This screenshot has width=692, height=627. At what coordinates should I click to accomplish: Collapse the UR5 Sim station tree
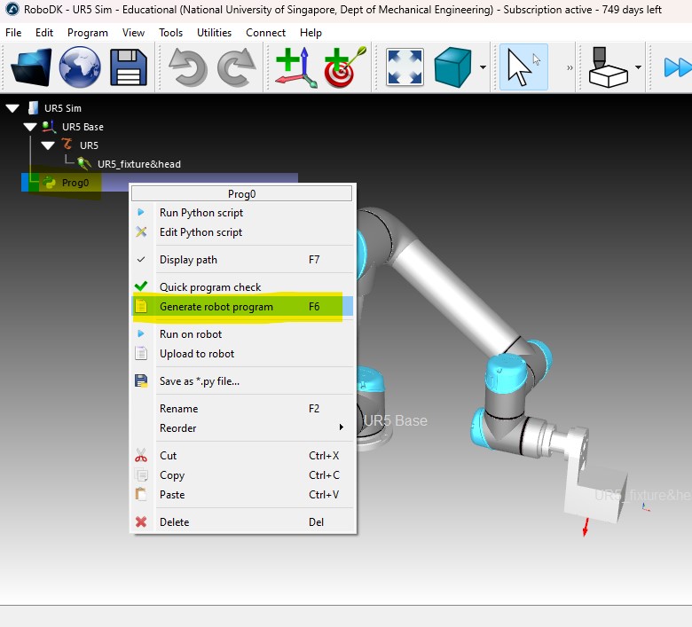pyautogui.click(x=12, y=108)
